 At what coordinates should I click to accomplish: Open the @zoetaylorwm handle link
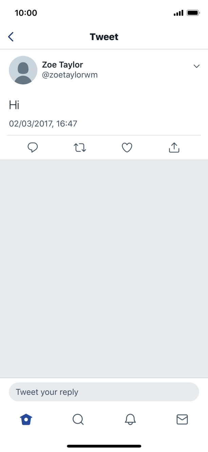coord(70,75)
